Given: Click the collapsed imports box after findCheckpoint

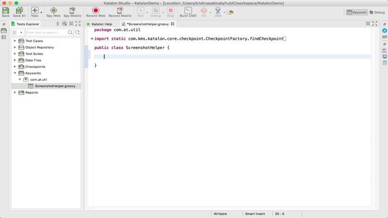Looking at the screenshot, I should (285, 39).
